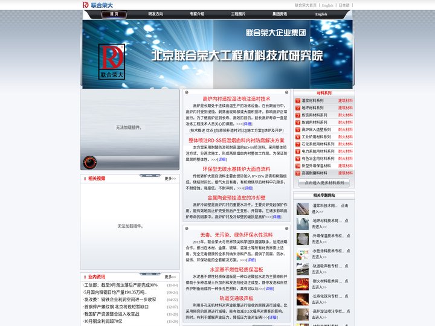The width and height of the screenshot is (435, 326).
Task: Open news item 10月钢企利润超70亿
Action: coord(103,321)
